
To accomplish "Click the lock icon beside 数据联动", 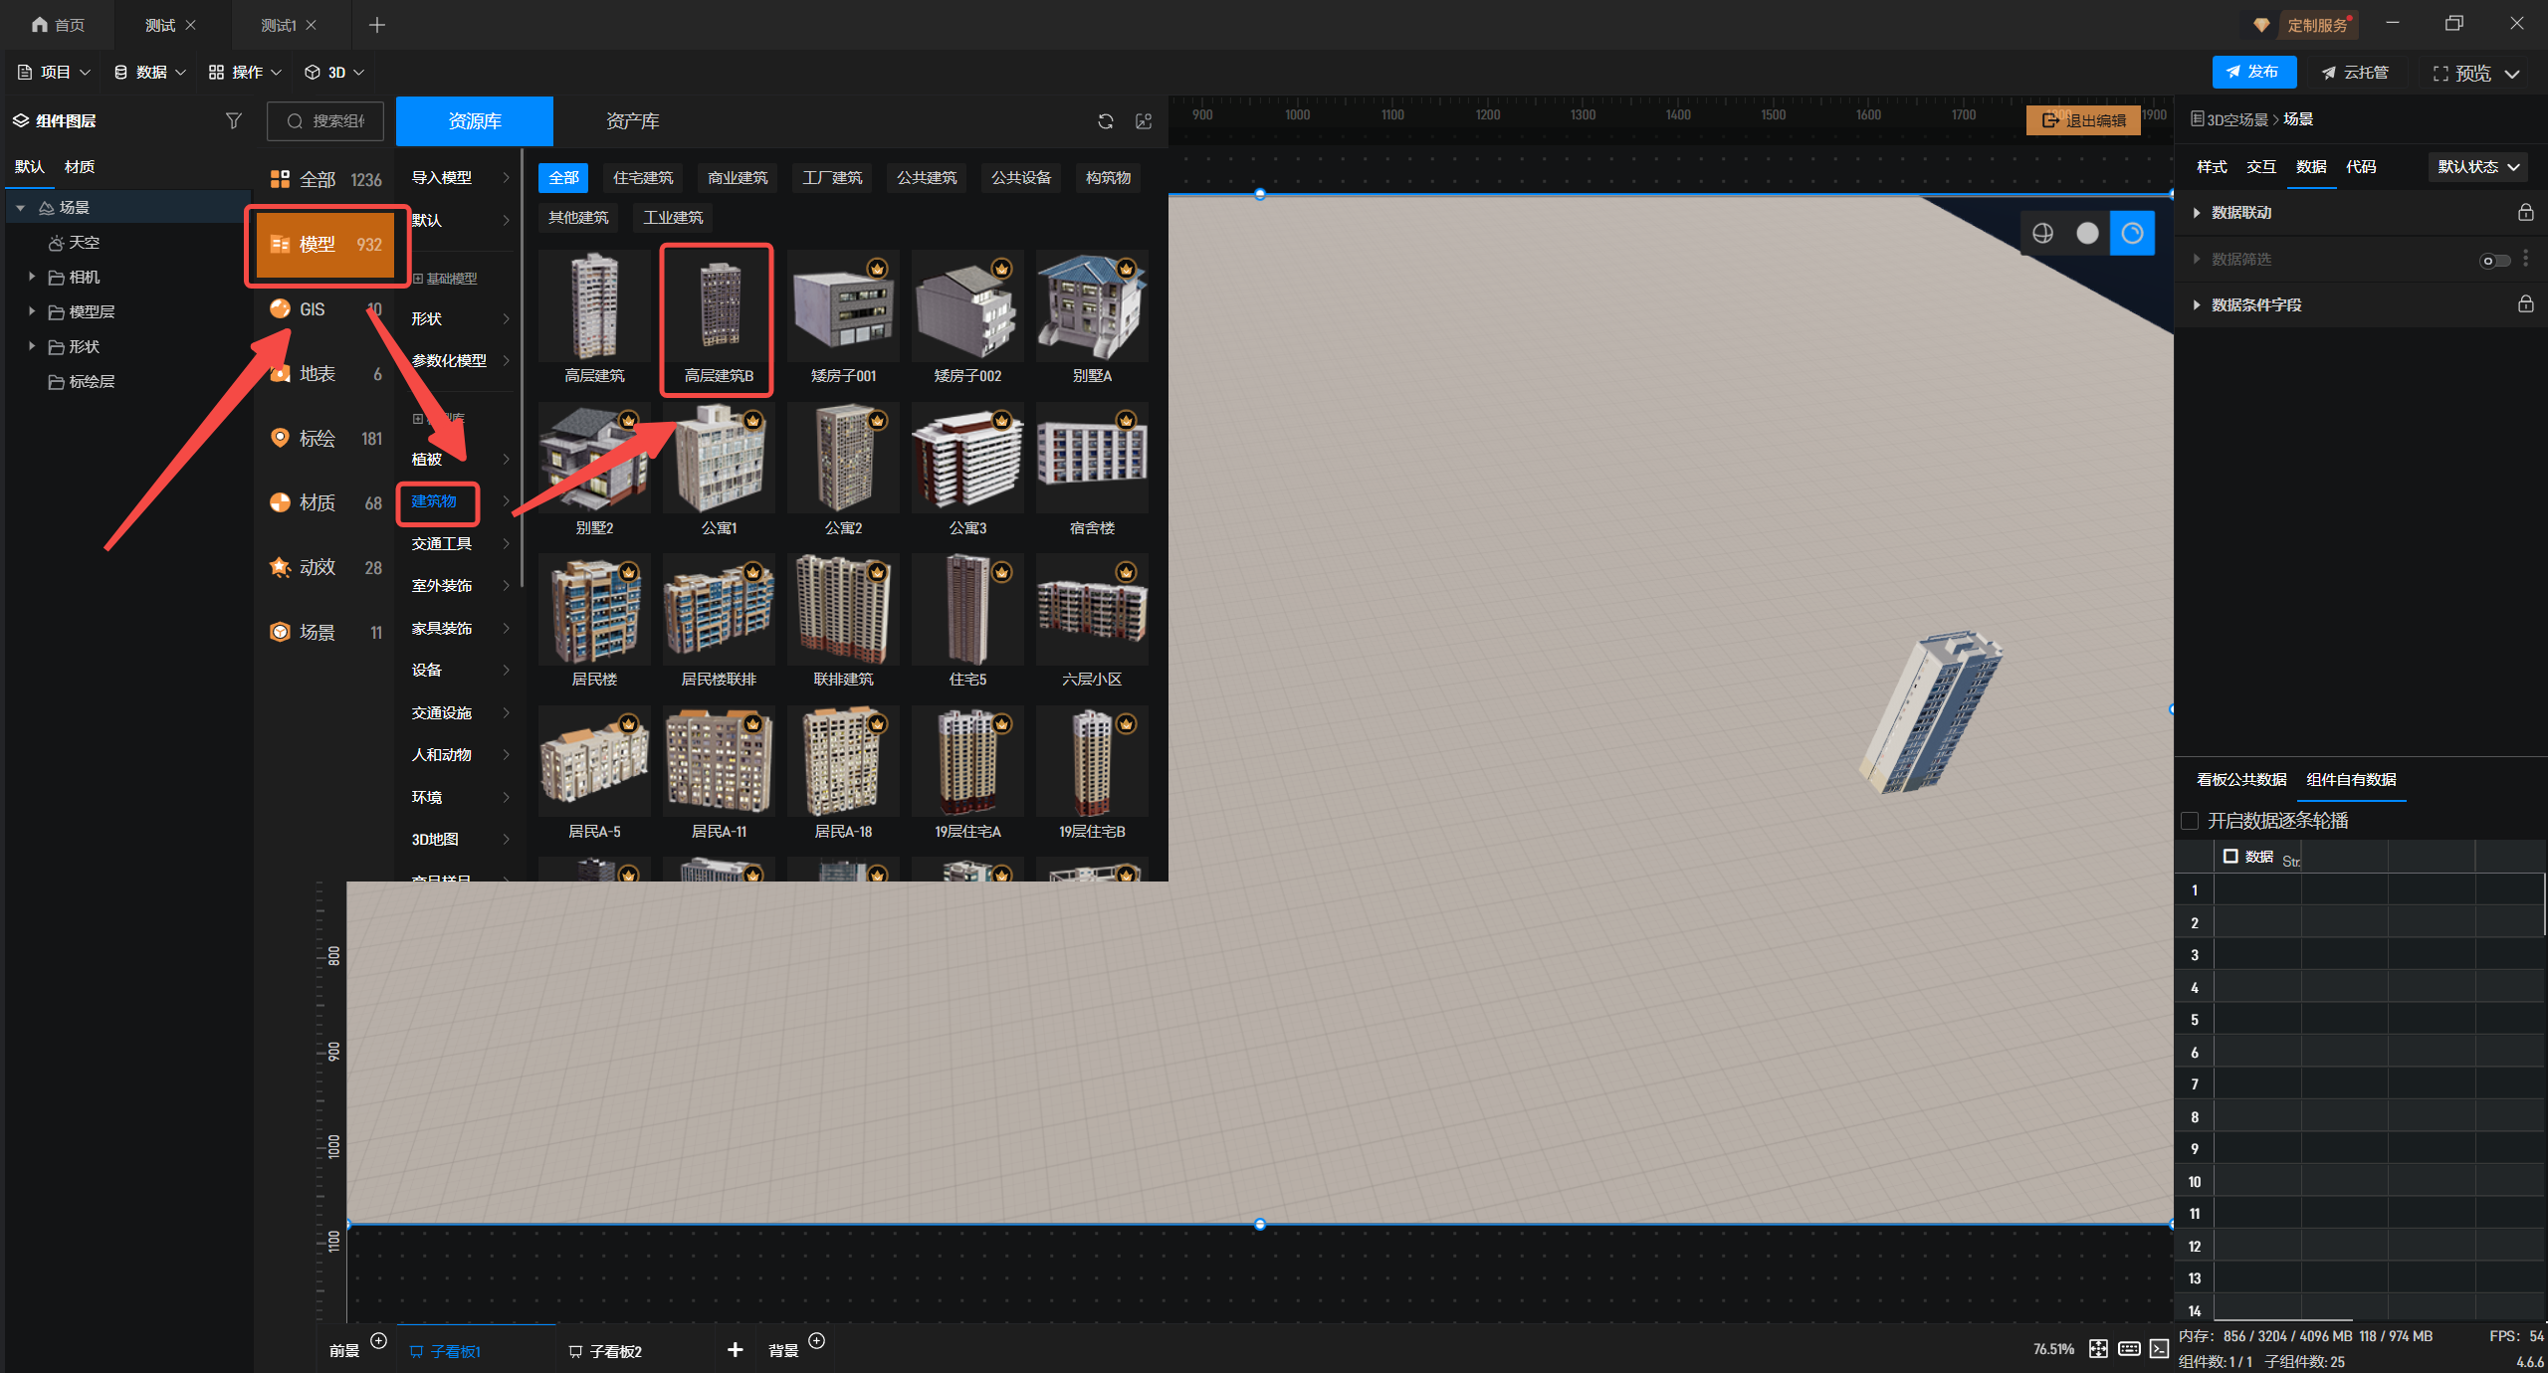I will click(x=2525, y=212).
